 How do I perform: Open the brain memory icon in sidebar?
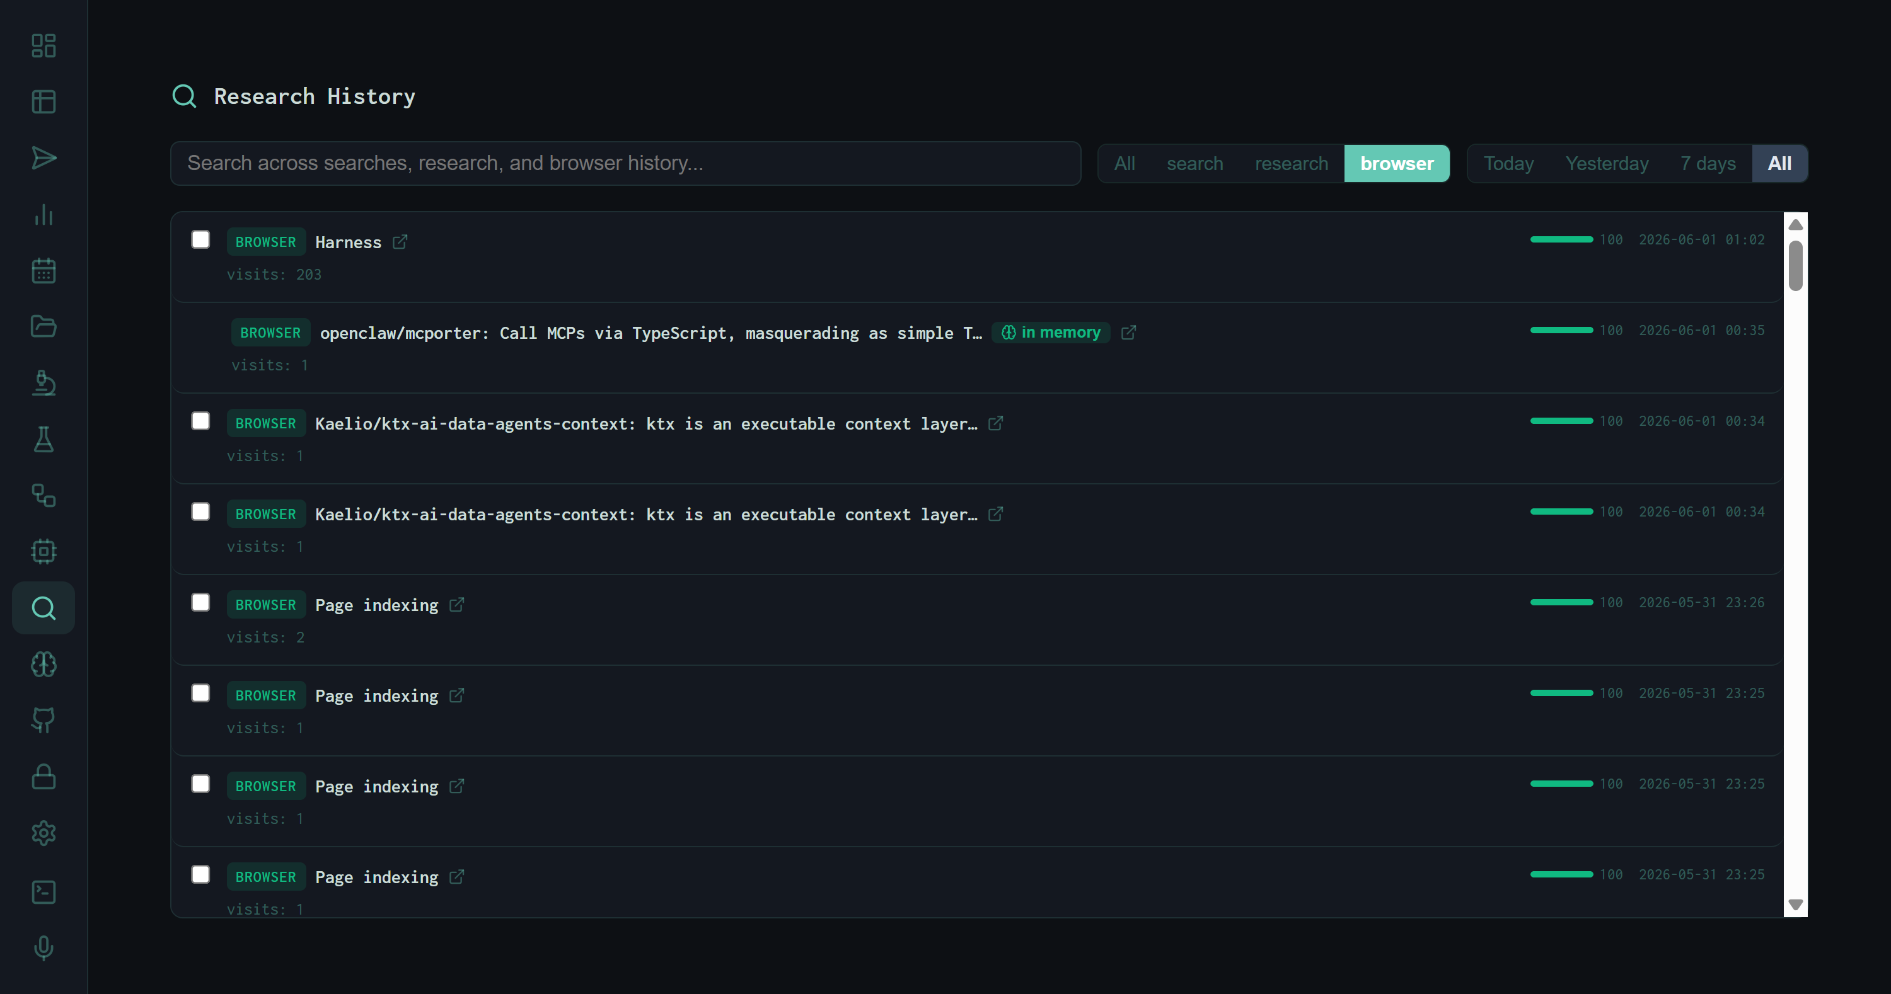click(43, 665)
